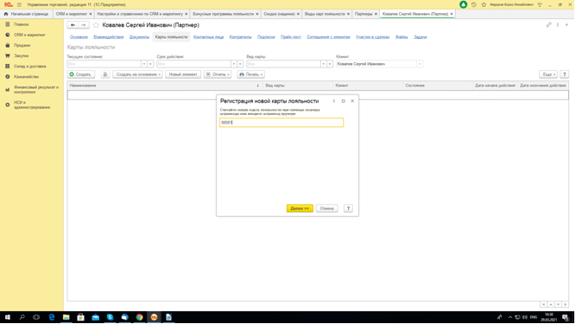Click the green notifications bell icon
The image size is (576, 324).
pyautogui.click(x=463, y=4)
